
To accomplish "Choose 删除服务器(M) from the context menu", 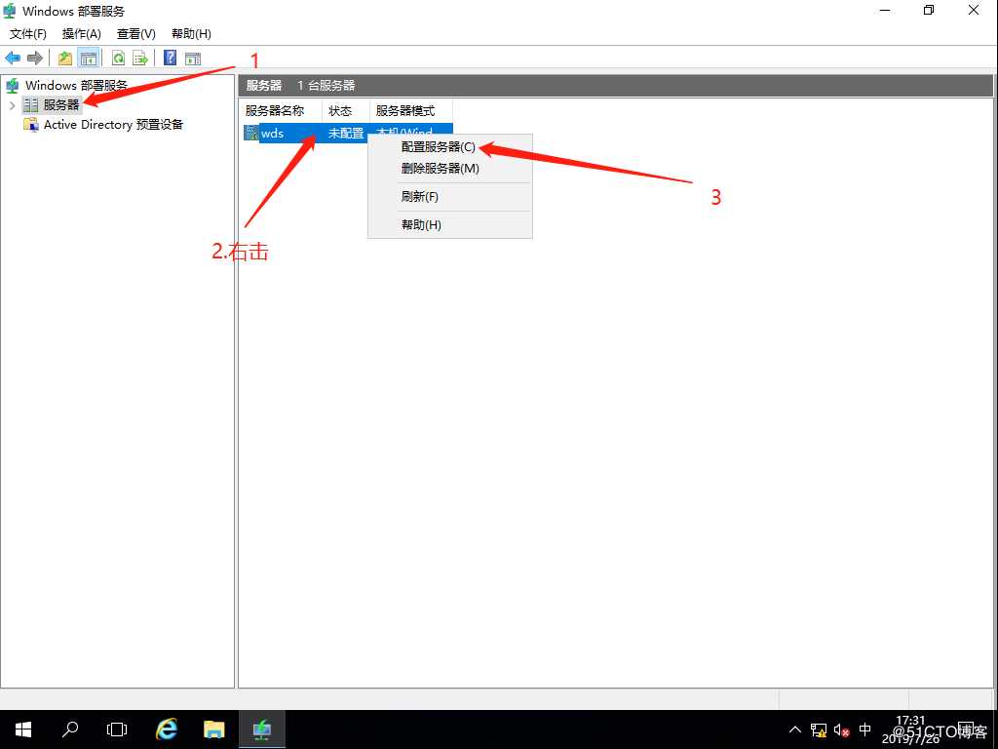I will [450, 169].
